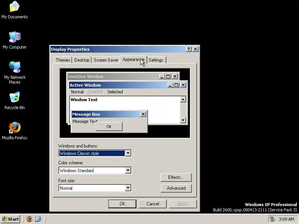This screenshot has width=299, height=224.
Task: Click the Inactive Window maximize icon in the preview
Action: coord(168,77)
